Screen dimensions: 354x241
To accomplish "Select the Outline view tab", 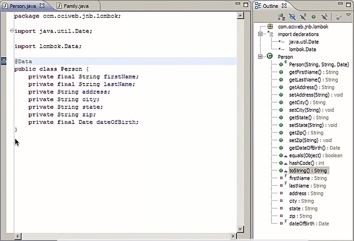I will (270, 6).
